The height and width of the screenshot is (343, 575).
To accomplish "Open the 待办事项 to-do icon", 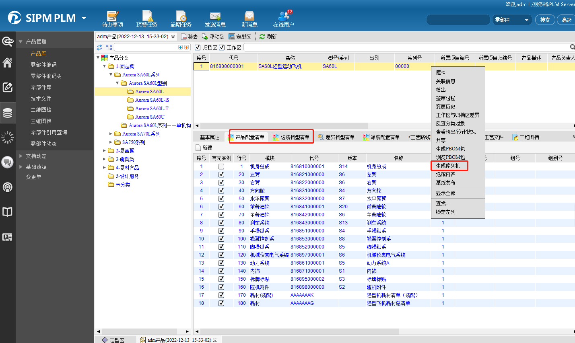I will (112, 16).
